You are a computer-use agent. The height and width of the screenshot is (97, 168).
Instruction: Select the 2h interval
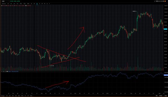(x=34, y=4)
